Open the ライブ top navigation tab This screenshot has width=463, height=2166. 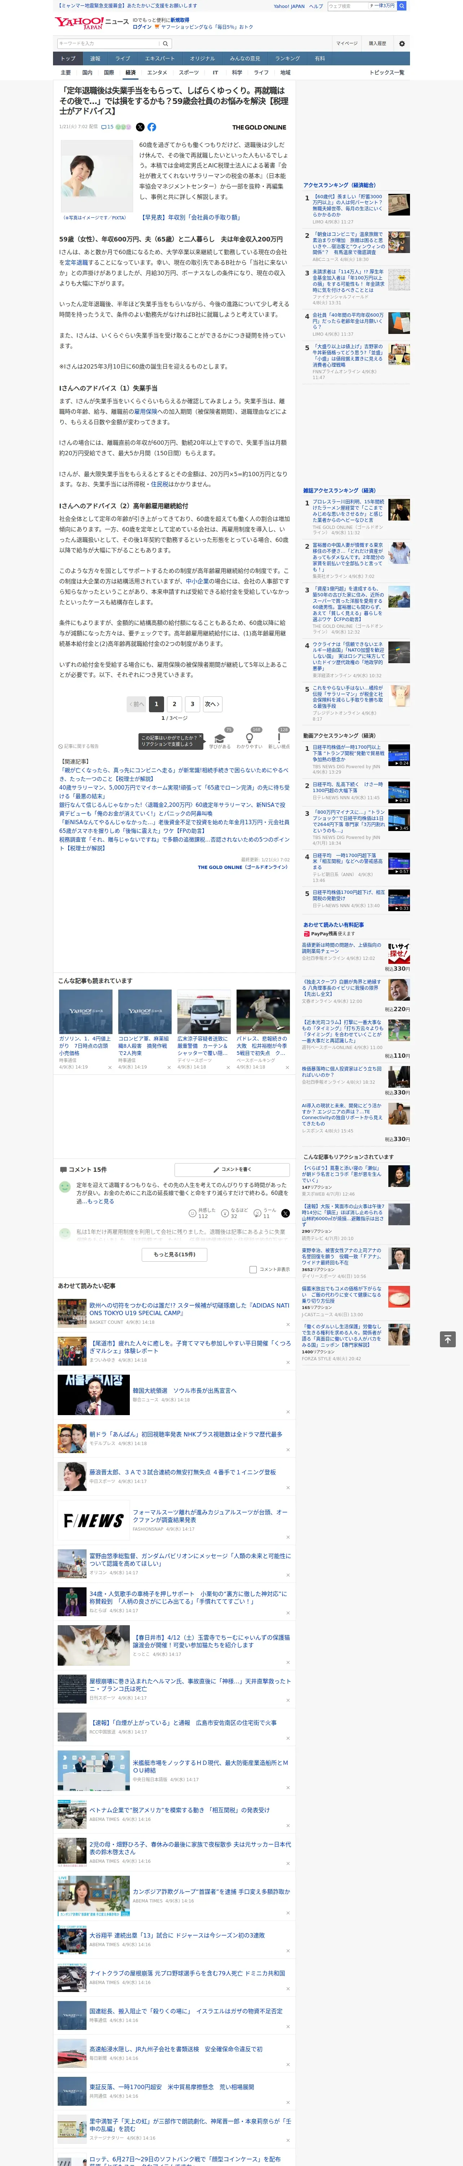coord(123,59)
